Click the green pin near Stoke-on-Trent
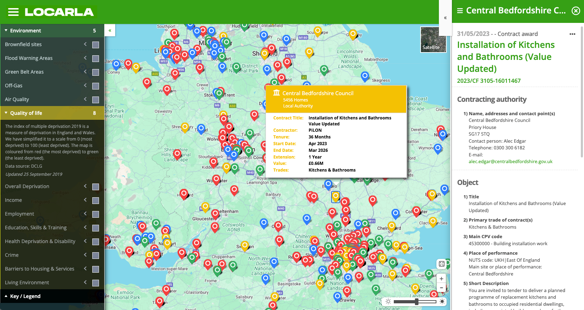 [219, 94]
